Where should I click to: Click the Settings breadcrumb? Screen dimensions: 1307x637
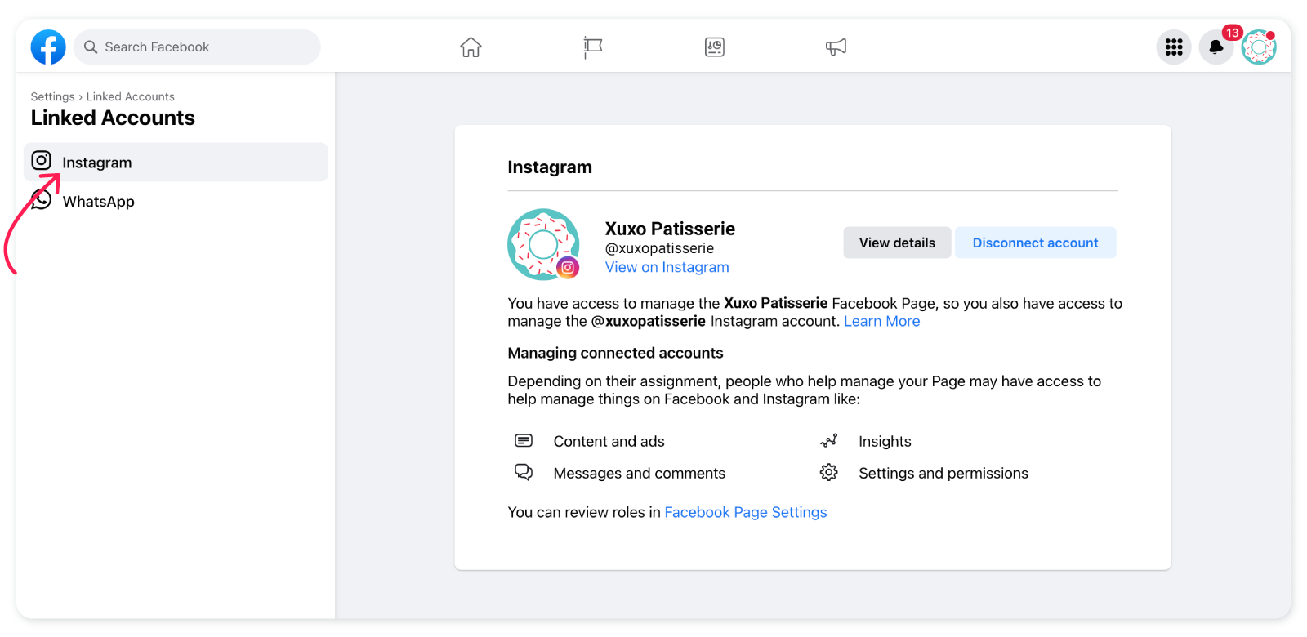52,96
